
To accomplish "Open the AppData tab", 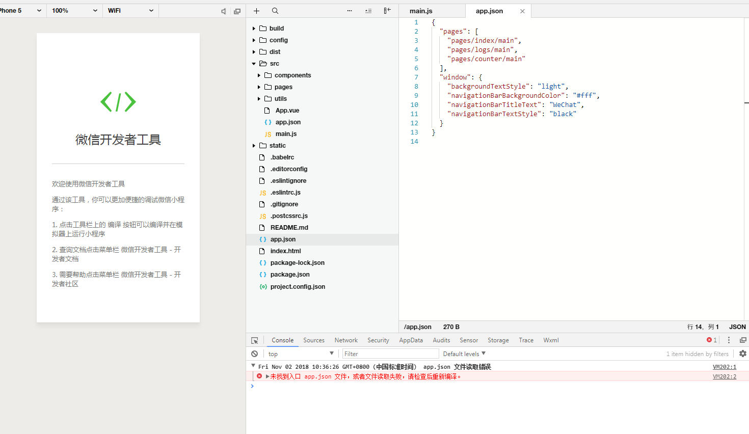I will (x=411, y=340).
